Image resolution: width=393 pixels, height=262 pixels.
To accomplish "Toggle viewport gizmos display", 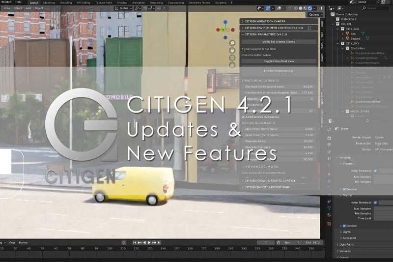I will [x=268, y=8].
